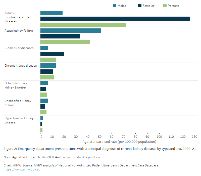Click the Persons bar for Glomerular diseases
Viewport: 201px width, 176px height.
(48, 60)
